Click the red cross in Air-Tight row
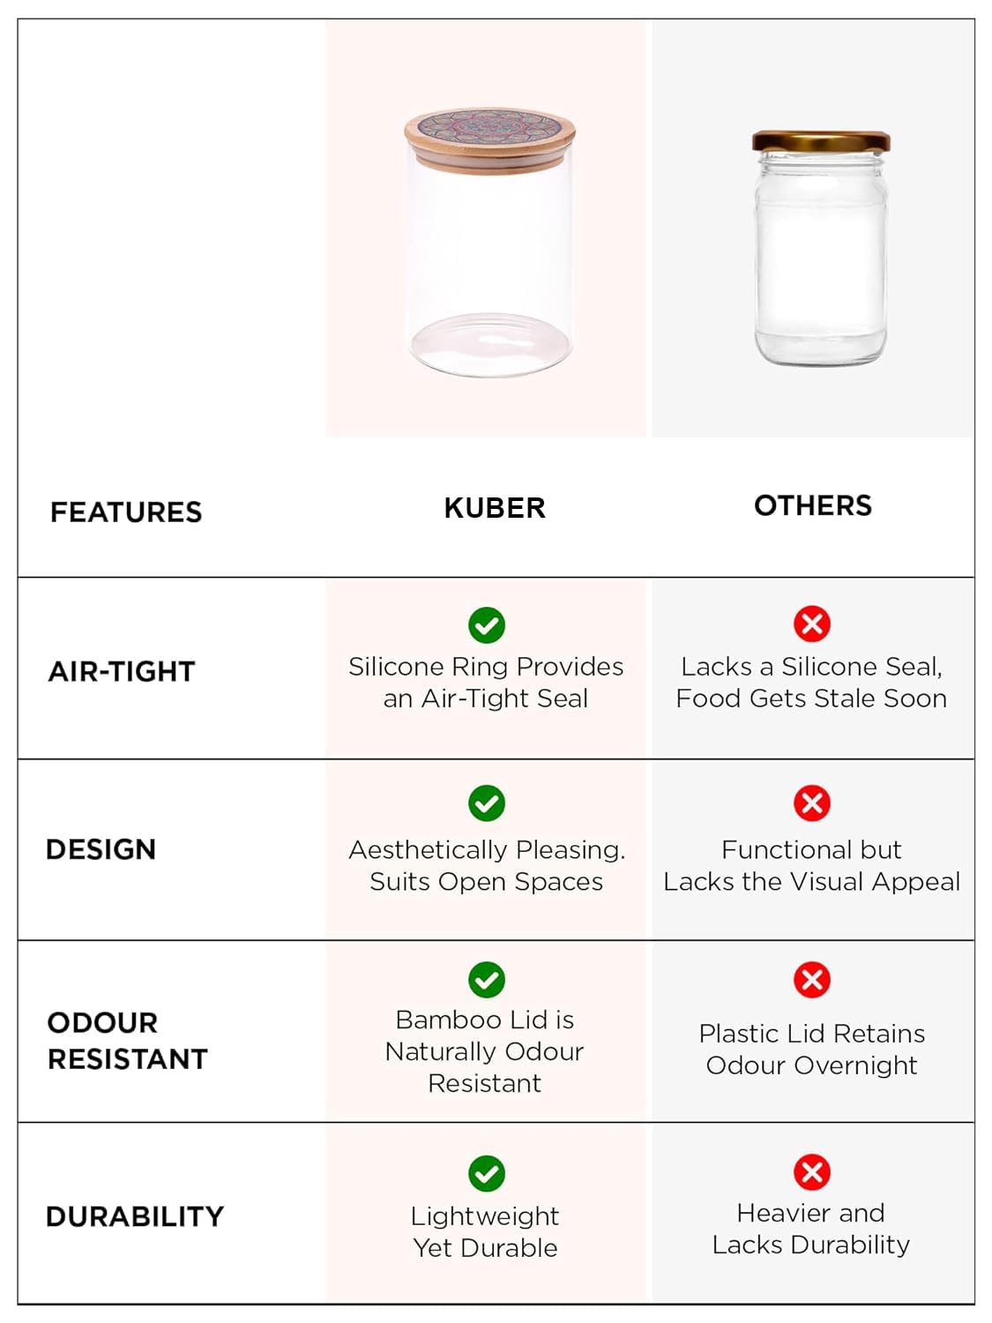The width and height of the screenshot is (992, 1323). [x=812, y=624]
